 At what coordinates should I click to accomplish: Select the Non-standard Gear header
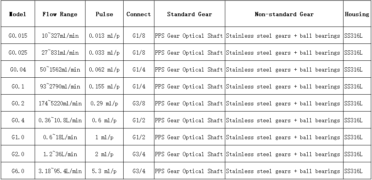284,14
